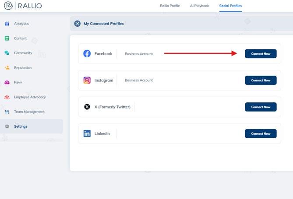Click Connect Now for Instagram
Viewport: 293px width, 199px height.
(x=261, y=80)
